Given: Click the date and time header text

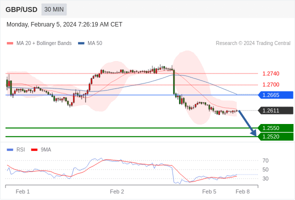Looking at the screenshot, I should click(64, 24).
